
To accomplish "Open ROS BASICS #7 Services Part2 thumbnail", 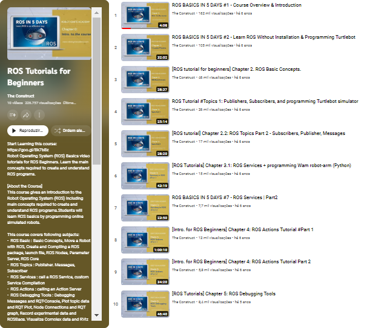I will click(145, 208).
